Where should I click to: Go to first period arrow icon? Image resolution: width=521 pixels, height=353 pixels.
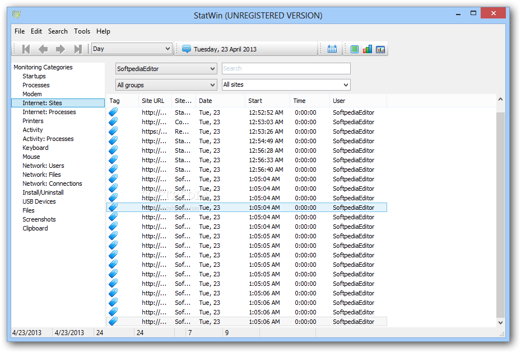tap(26, 49)
